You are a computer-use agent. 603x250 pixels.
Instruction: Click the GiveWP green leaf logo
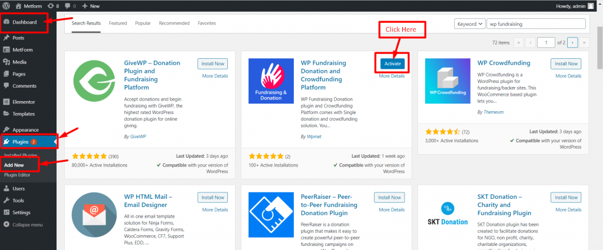[x=94, y=81]
